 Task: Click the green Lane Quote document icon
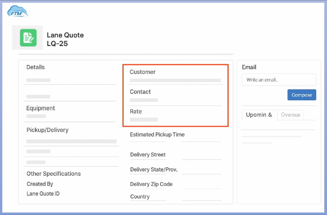pyautogui.click(x=28, y=38)
